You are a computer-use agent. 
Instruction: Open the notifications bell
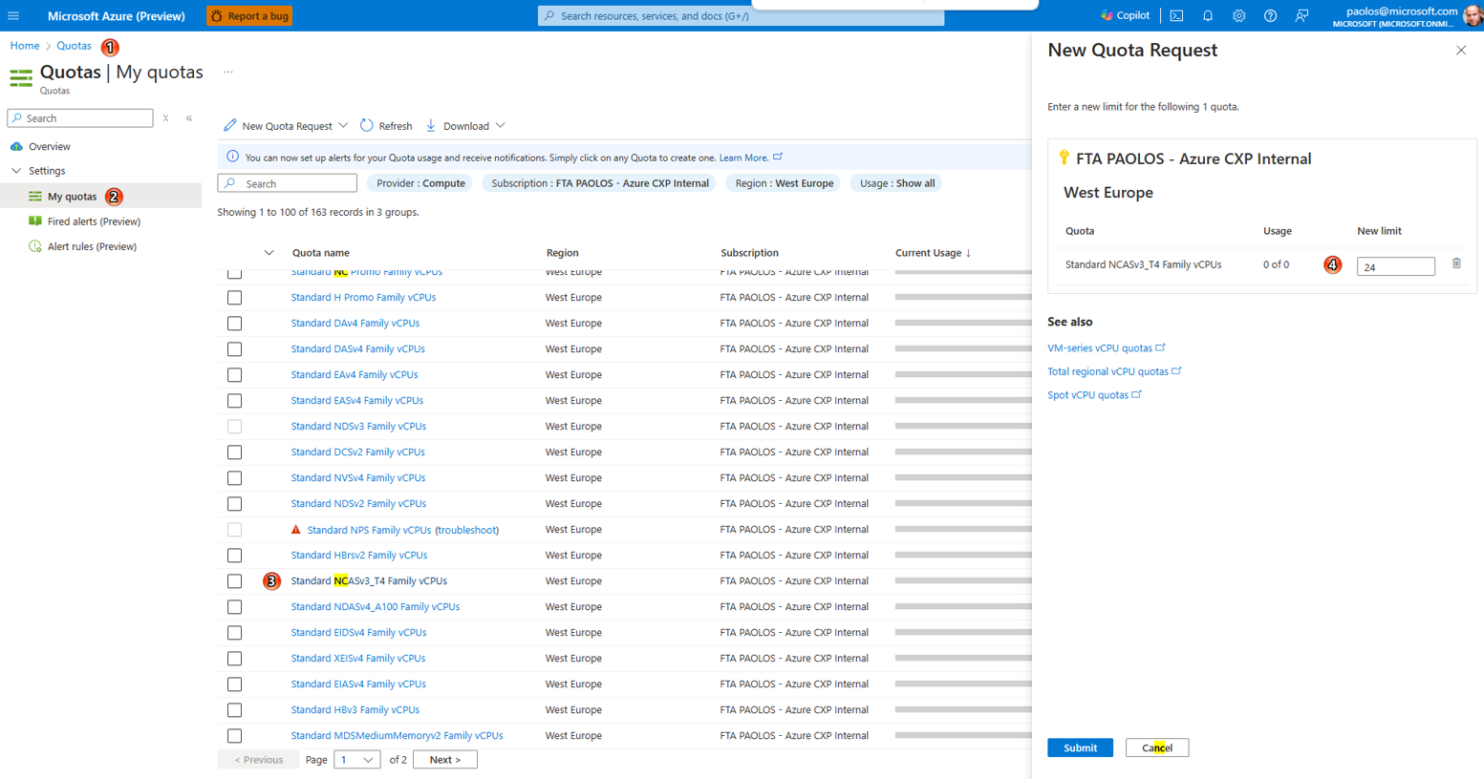(x=1208, y=15)
